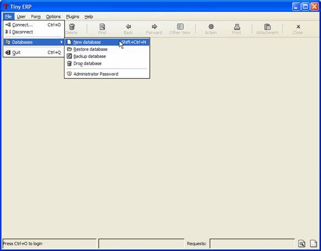
Task: Click the Tiny ERP title bar icon
Action: [x=6, y=7]
